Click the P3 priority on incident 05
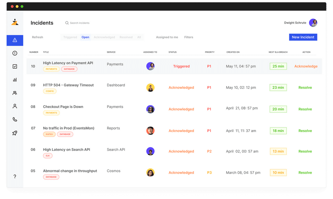The width and height of the screenshot is (333, 199). (209, 173)
